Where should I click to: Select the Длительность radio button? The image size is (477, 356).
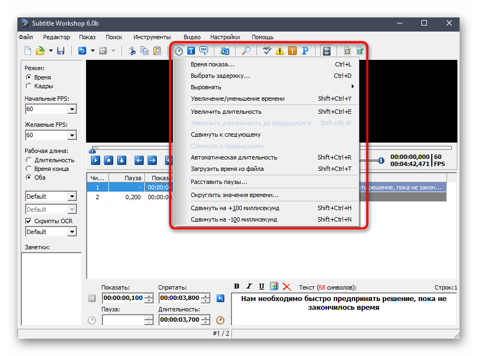[x=29, y=160]
